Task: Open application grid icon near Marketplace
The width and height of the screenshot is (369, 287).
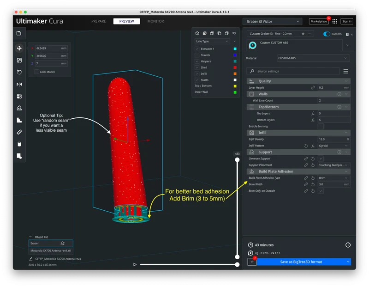Action: point(335,21)
